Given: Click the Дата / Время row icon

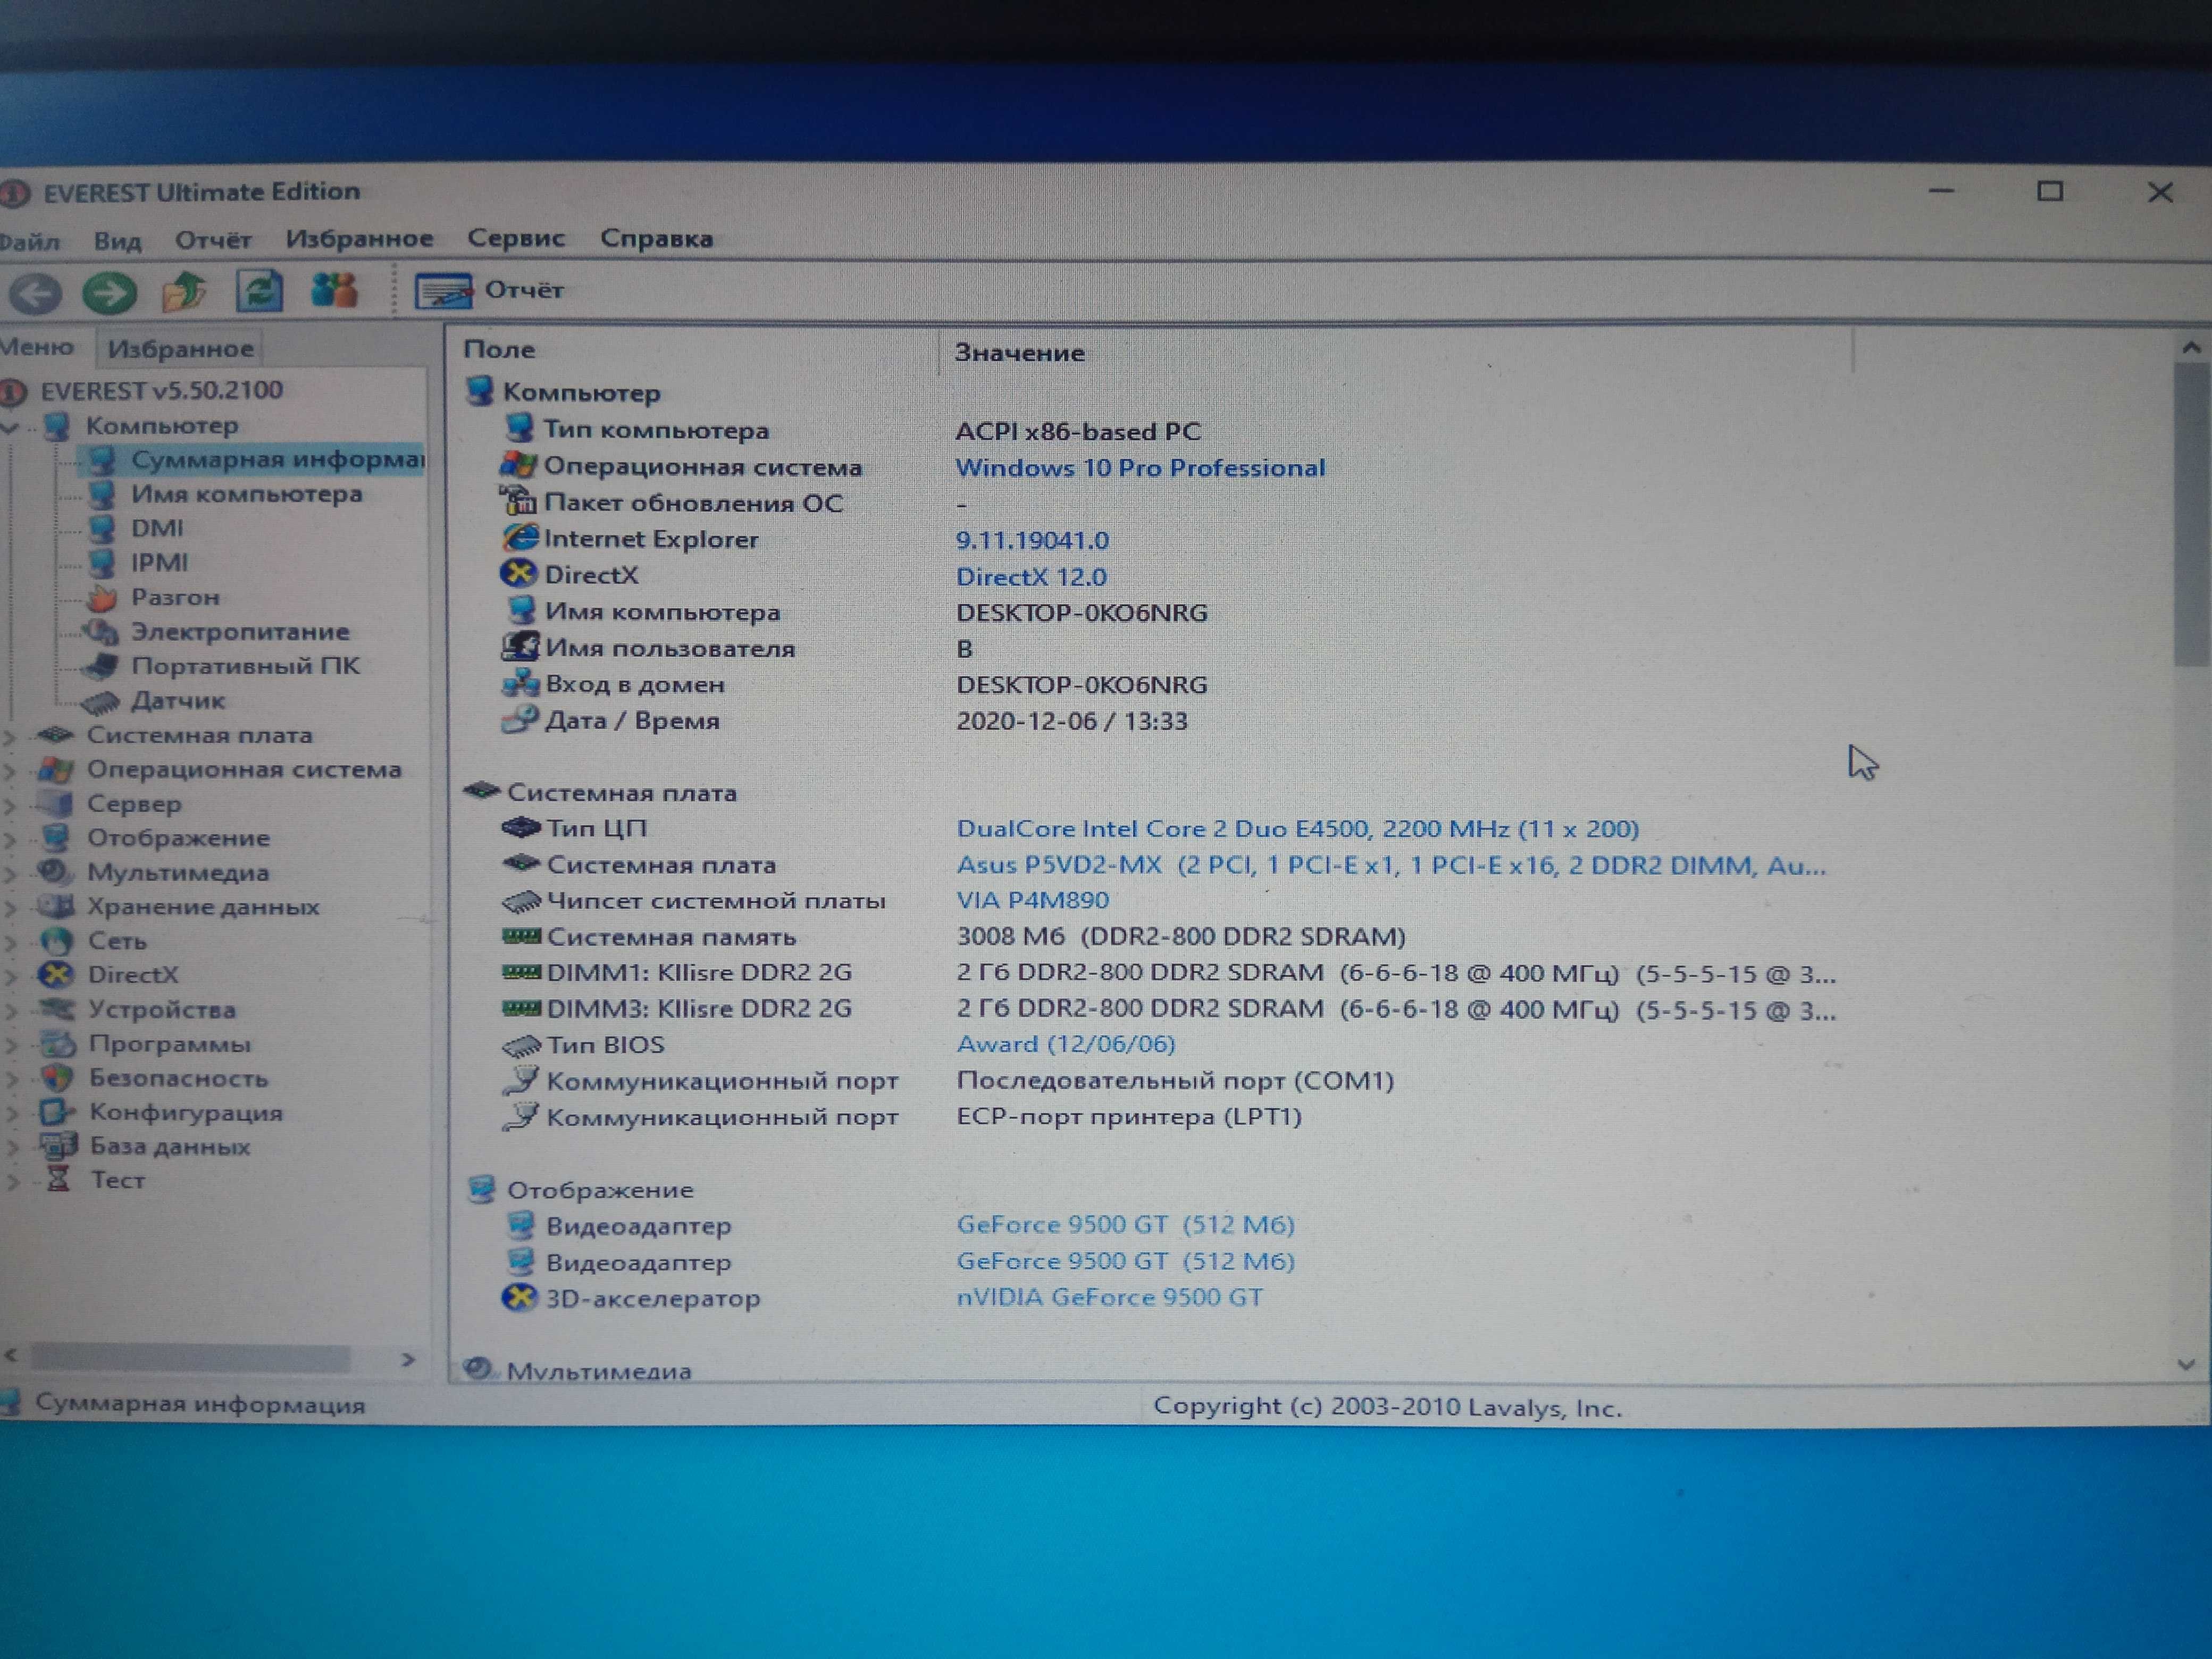Looking at the screenshot, I should [520, 720].
